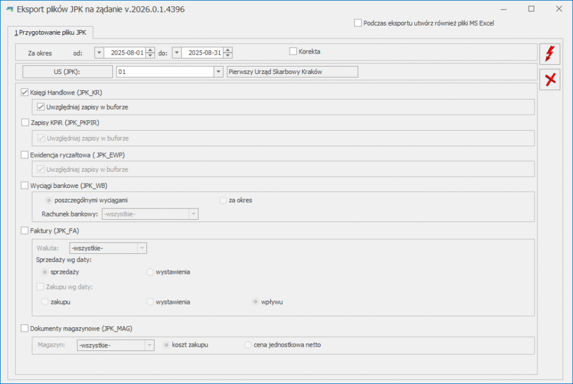Click the red X cancel icon
The height and width of the screenshot is (384, 573).
click(549, 80)
